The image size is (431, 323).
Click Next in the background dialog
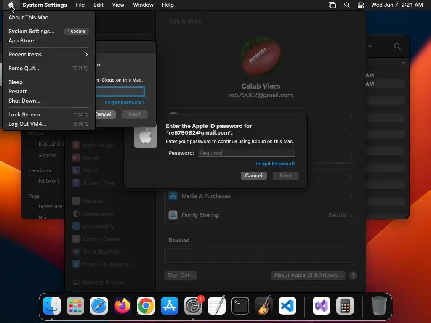pos(134,114)
